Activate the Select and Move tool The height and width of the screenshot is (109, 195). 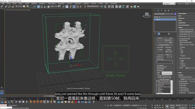pyautogui.click(x=38, y=7)
